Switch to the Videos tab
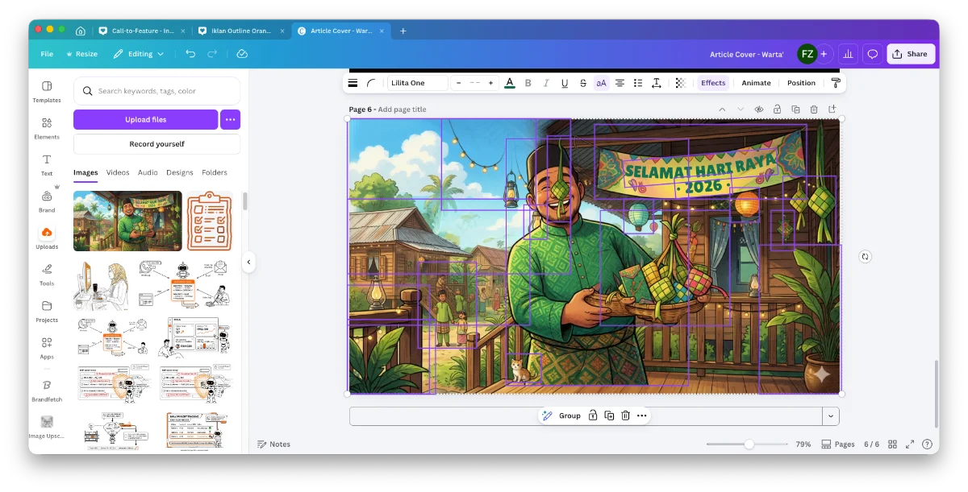 click(x=118, y=172)
